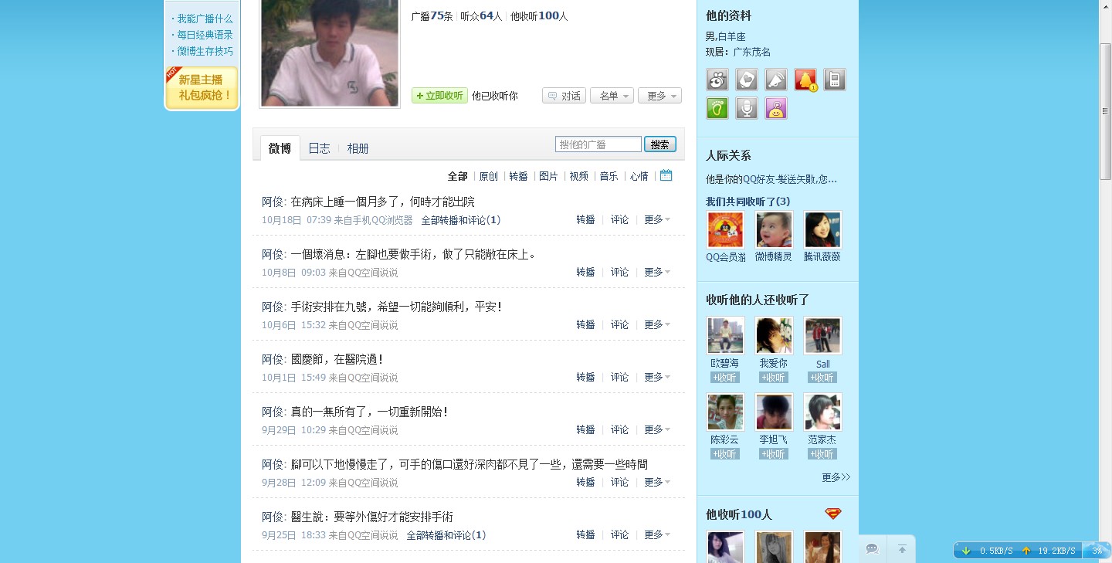Screen dimensions: 1112x563
Task: Switch to the 日志 tab
Action: (319, 148)
